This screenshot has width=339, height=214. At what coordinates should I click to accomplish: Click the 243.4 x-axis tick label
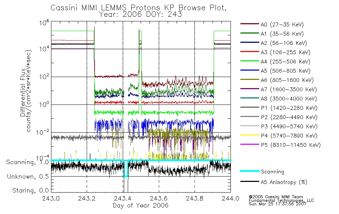pos(123,198)
